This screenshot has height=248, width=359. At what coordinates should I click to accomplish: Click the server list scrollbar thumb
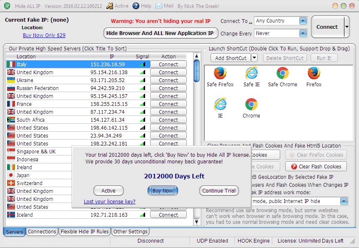[196, 71]
